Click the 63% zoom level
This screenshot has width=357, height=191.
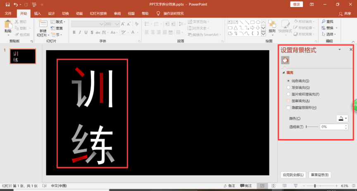click(345, 186)
